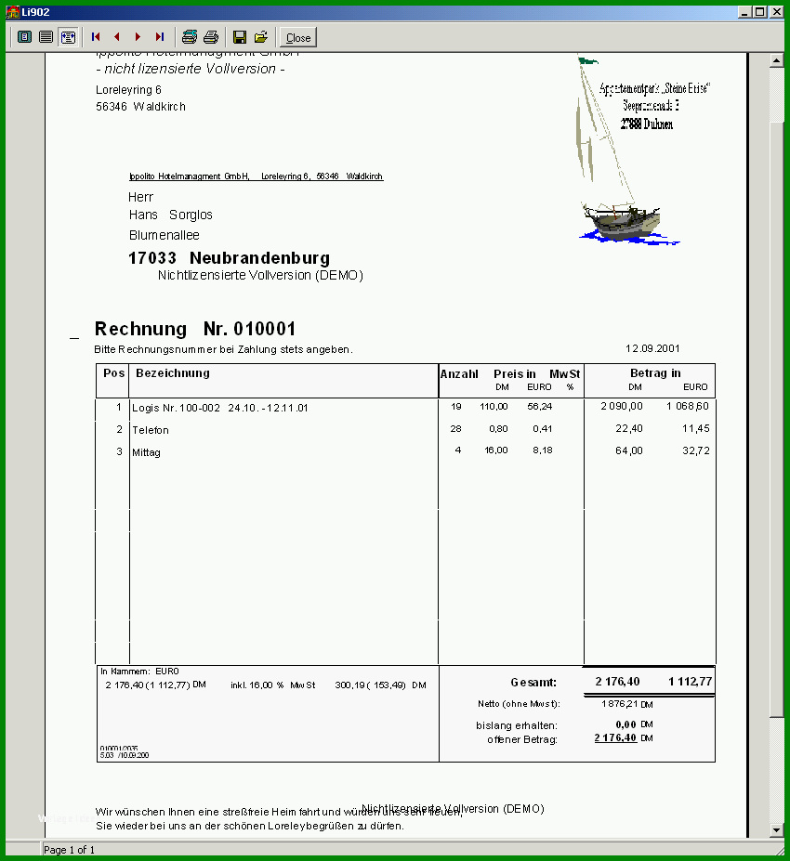This screenshot has width=790, height=861.
Task: Click the vertical scrollbar thumb
Action: click(776, 420)
